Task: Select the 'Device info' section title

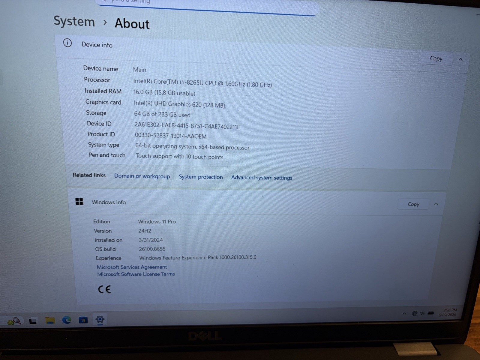Action: pos(97,45)
